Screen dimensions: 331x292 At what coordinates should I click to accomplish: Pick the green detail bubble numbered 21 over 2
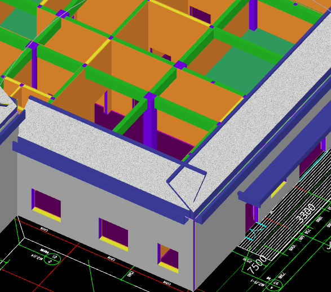(52, 259)
